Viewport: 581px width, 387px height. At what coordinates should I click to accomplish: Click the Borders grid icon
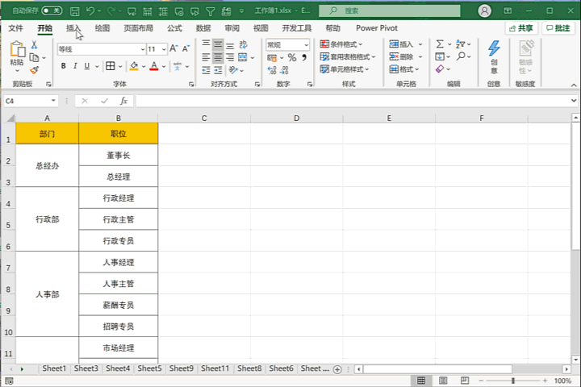110,66
